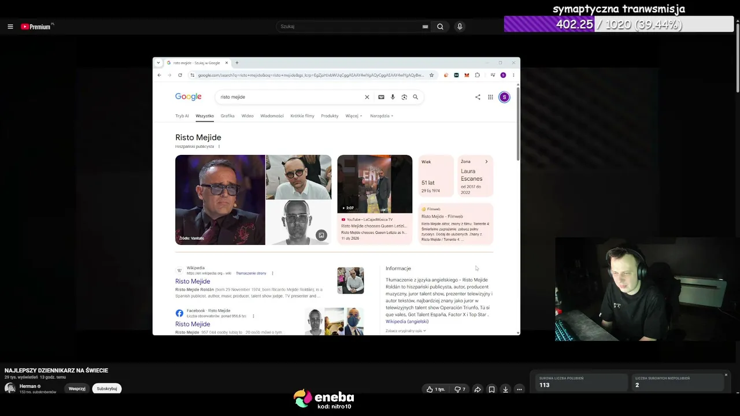
Task: Expand the Więcej dropdown
Action: coord(354,116)
